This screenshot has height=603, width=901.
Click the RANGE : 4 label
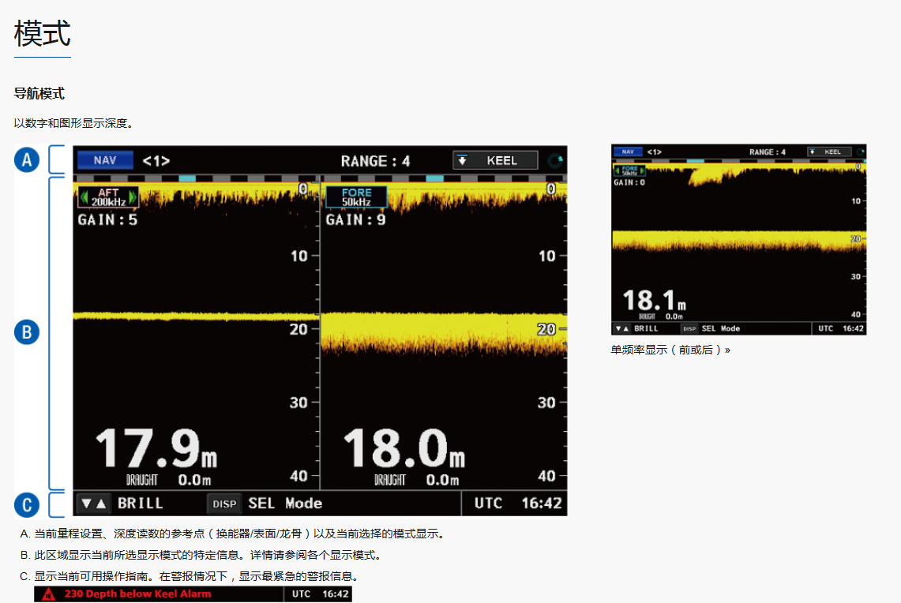(x=375, y=161)
